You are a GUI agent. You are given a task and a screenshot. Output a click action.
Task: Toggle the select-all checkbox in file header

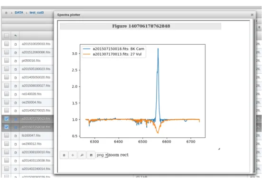tap(7, 36)
